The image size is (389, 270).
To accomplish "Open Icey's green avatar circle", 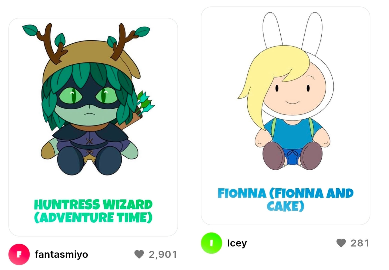I will click(x=212, y=243).
